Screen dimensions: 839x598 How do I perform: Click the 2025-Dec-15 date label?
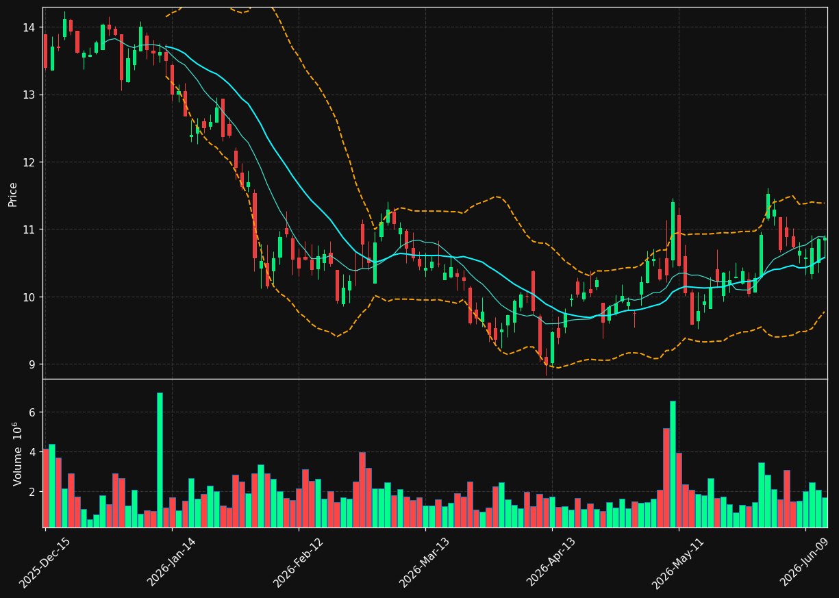pos(45,562)
